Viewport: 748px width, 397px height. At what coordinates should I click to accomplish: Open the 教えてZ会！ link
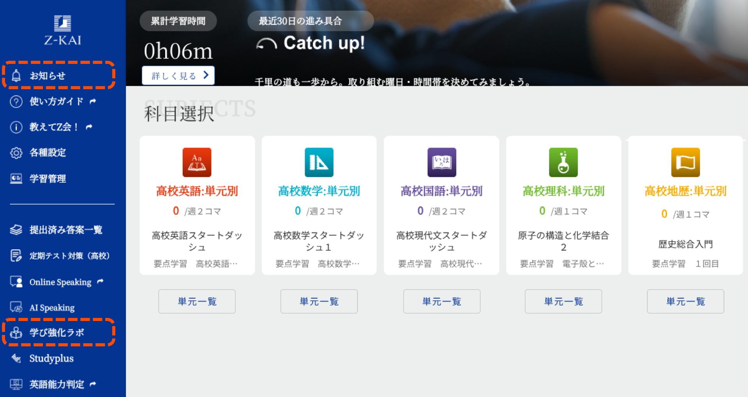(x=55, y=127)
